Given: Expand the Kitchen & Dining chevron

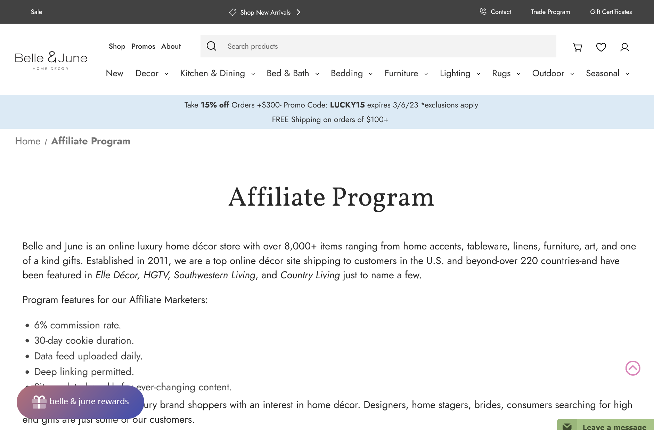Looking at the screenshot, I should [253, 74].
